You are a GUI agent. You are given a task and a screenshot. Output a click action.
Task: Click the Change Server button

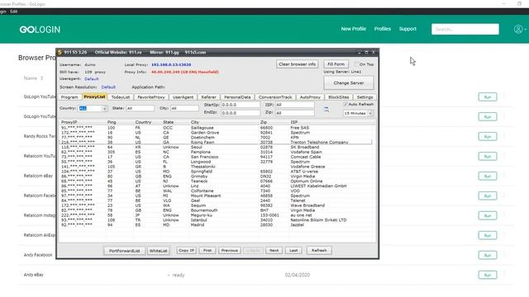coord(349,82)
